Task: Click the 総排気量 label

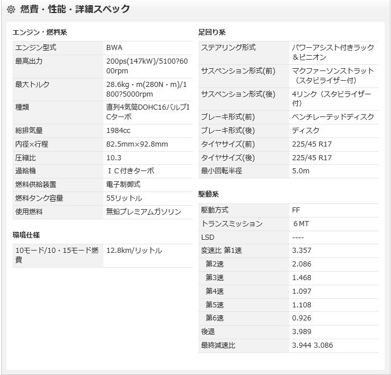Action: coord(29,131)
